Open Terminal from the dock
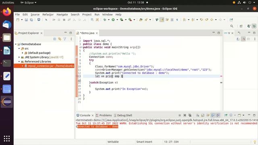This screenshot has height=145, width=258. [7, 63]
